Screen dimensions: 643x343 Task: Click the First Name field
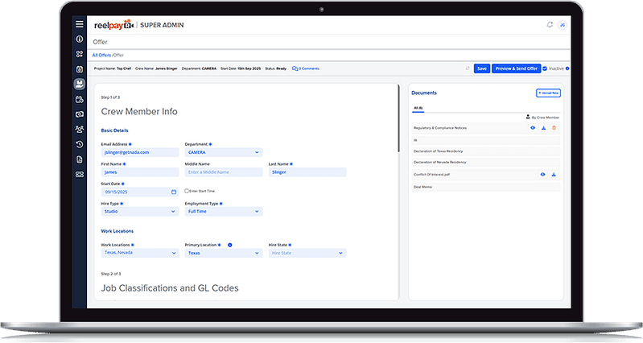click(140, 172)
